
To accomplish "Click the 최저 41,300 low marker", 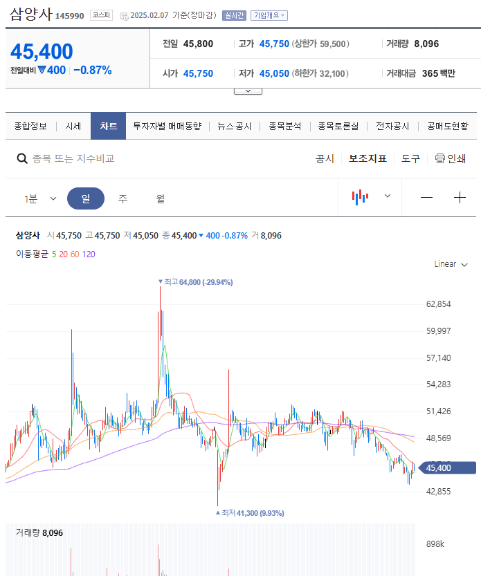I will click(250, 513).
